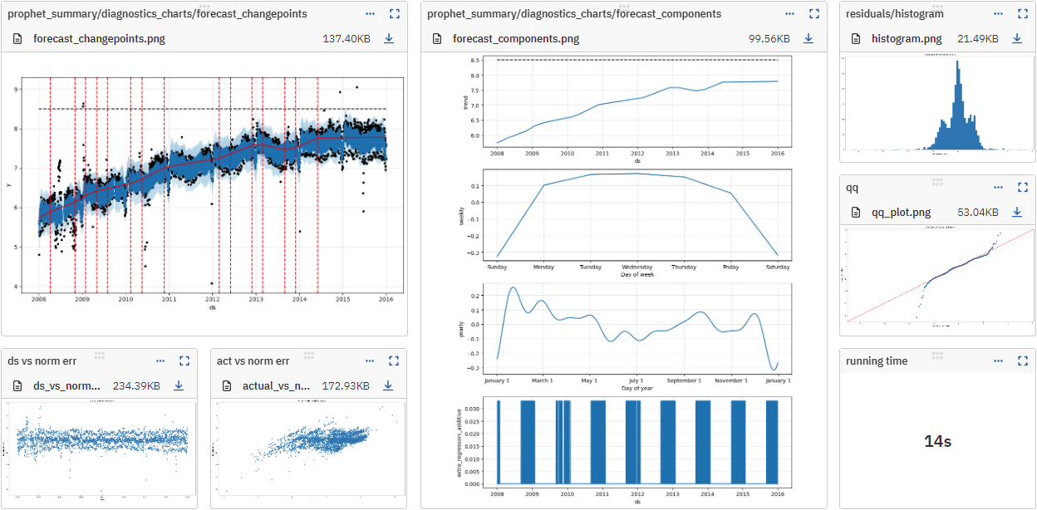
Task: Click the histogram.png filename link
Action: (906, 37)
